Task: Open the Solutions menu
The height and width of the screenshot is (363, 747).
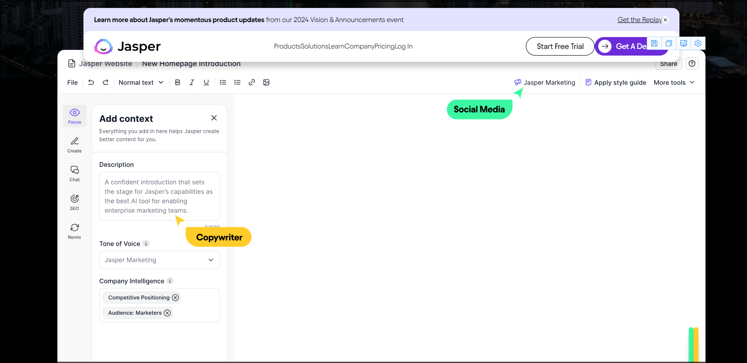Action: tap(314, 46)
